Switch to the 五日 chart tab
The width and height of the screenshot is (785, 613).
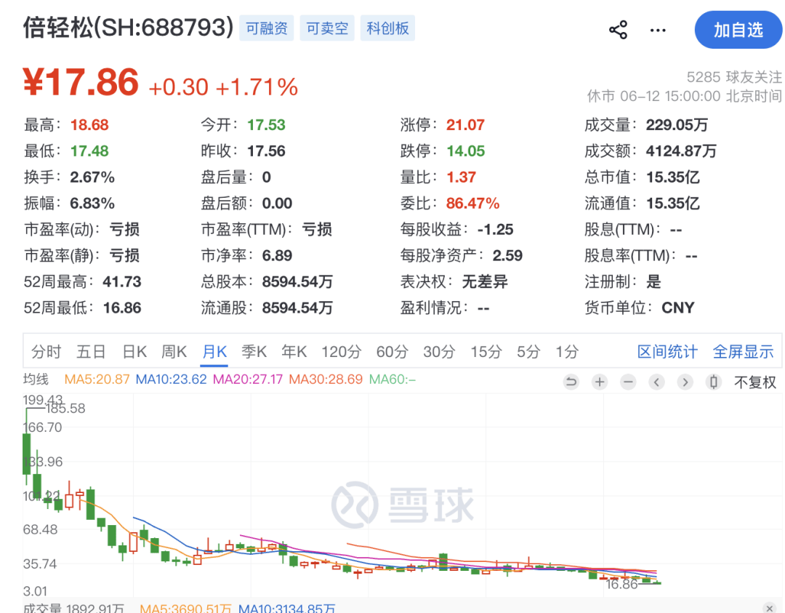[x=91, y=351]
